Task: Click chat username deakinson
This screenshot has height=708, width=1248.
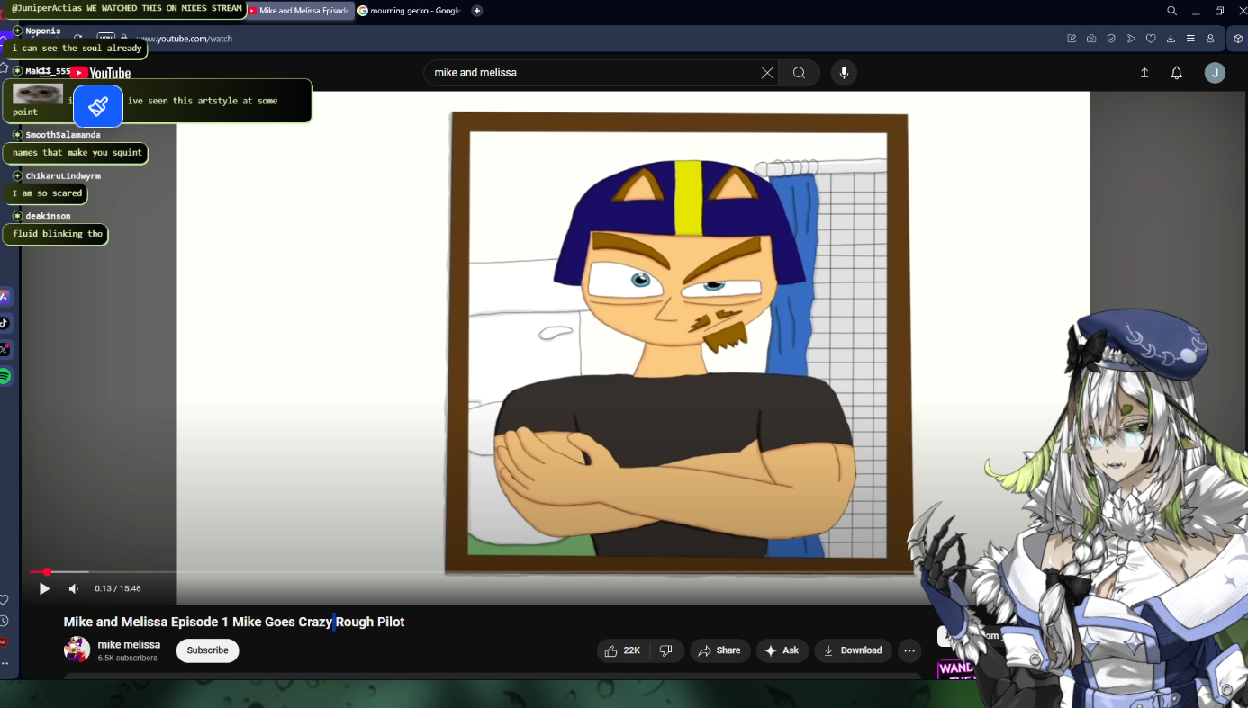Action: tap(48, 216)
